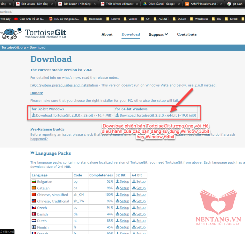Click the Catalan 32 Bit download icon
This screenshot has height=234, width=245.
(117, 188)
